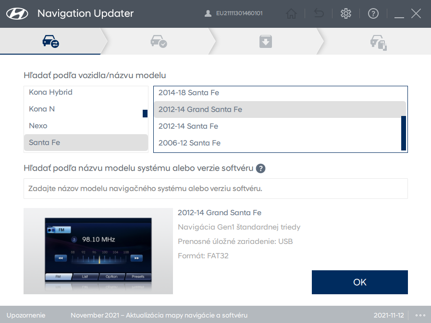
Task: Select the copy to storage step tab
Action: tap(378, 42)
